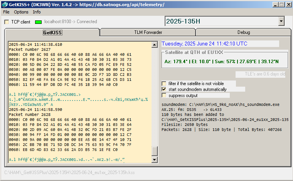This screenshot has height=181, width=293.
Task: Uncheck start soundmodem automatically
Action: pos(164,89)
